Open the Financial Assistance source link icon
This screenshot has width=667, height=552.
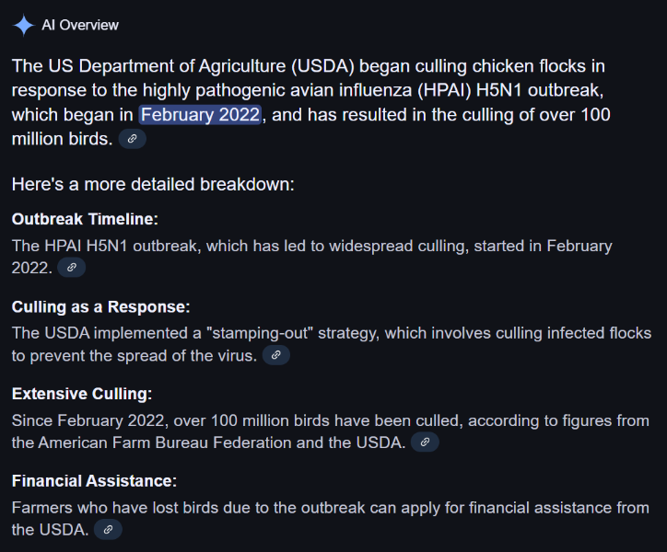click(x=108, y=530)
